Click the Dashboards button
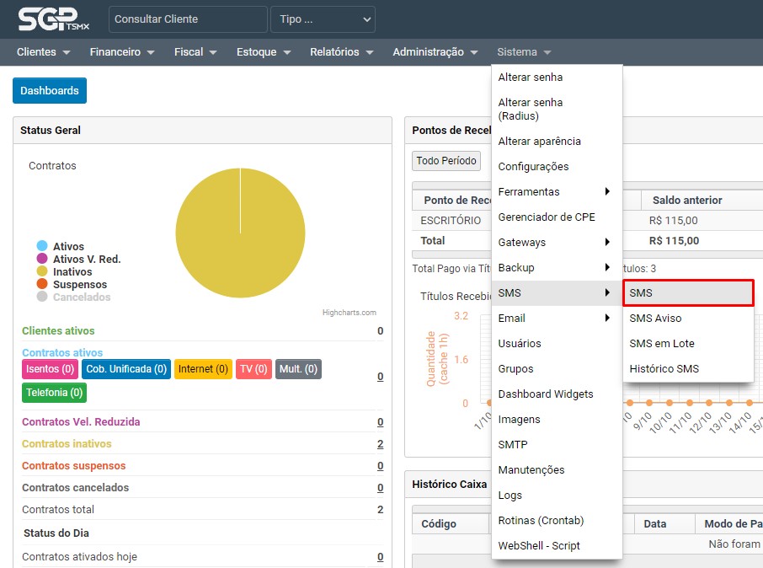The image size is (763, 568). tap(50, 91)
